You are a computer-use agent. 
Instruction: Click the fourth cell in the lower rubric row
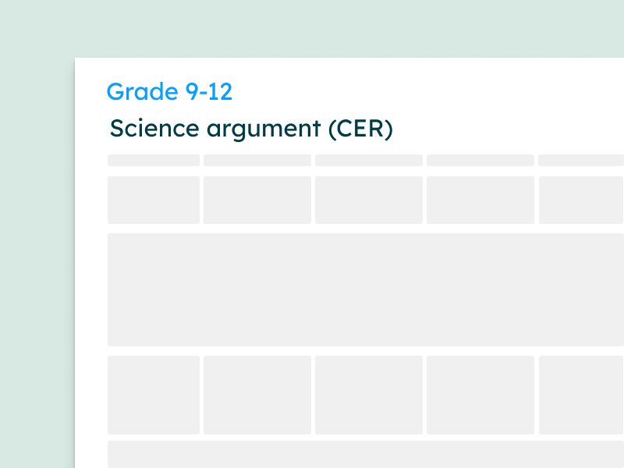coord(480,395)
